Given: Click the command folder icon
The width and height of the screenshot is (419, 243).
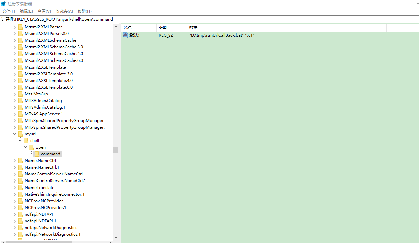Looking at the screenshot, I should click(x=37, y=154).
